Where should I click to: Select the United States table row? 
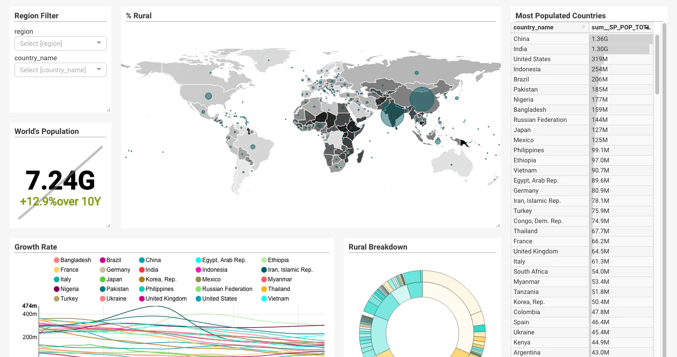pyautogui.click(x=582, y=59)
